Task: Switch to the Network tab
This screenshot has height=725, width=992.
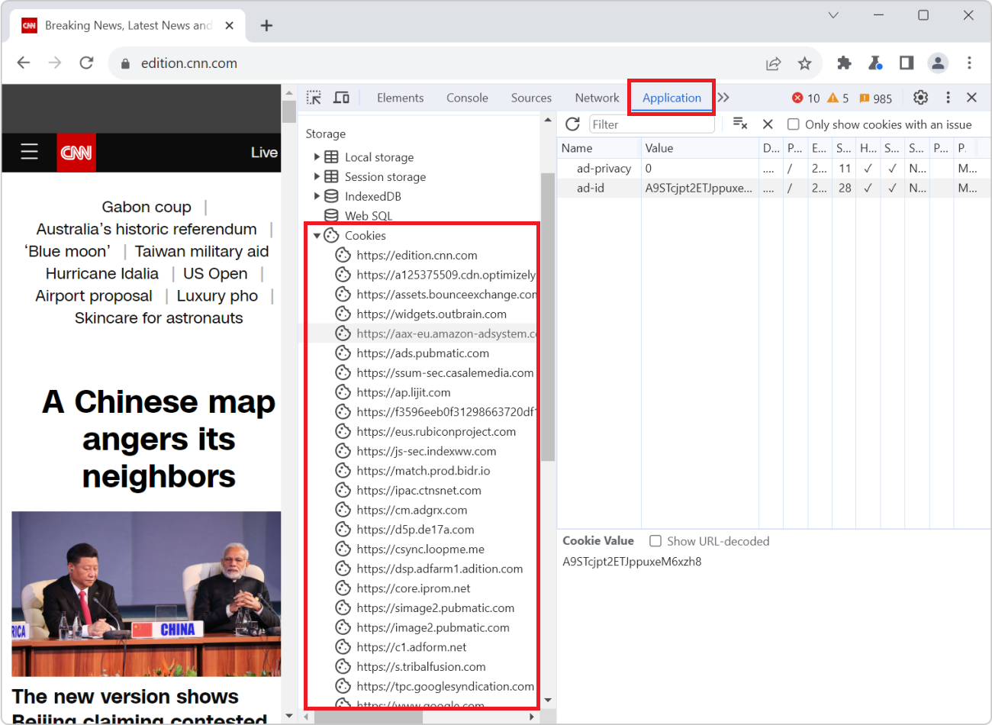Action: tap(597, 98)
